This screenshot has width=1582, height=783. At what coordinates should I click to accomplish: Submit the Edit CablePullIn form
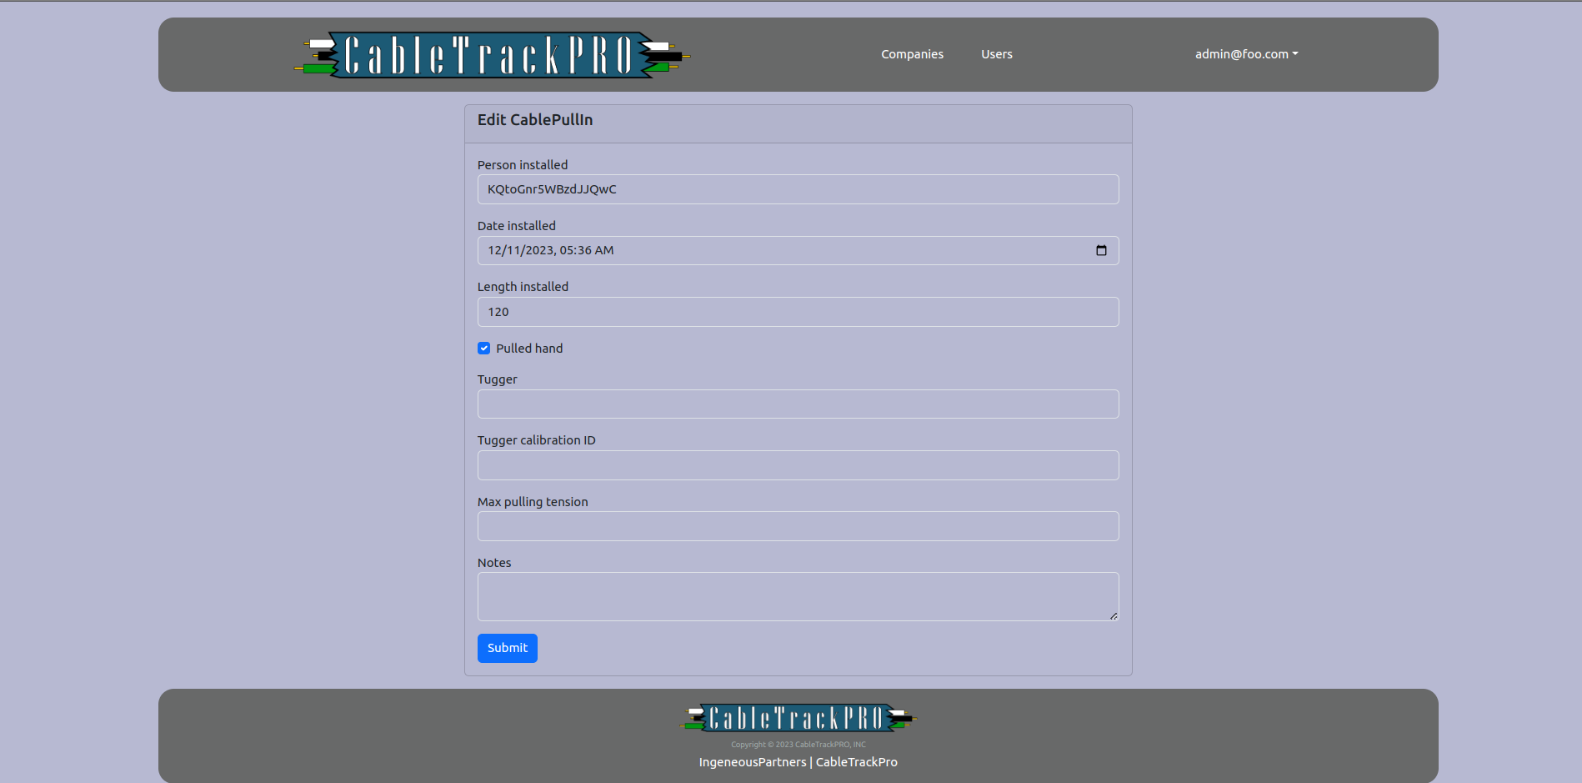coord(507,648)
